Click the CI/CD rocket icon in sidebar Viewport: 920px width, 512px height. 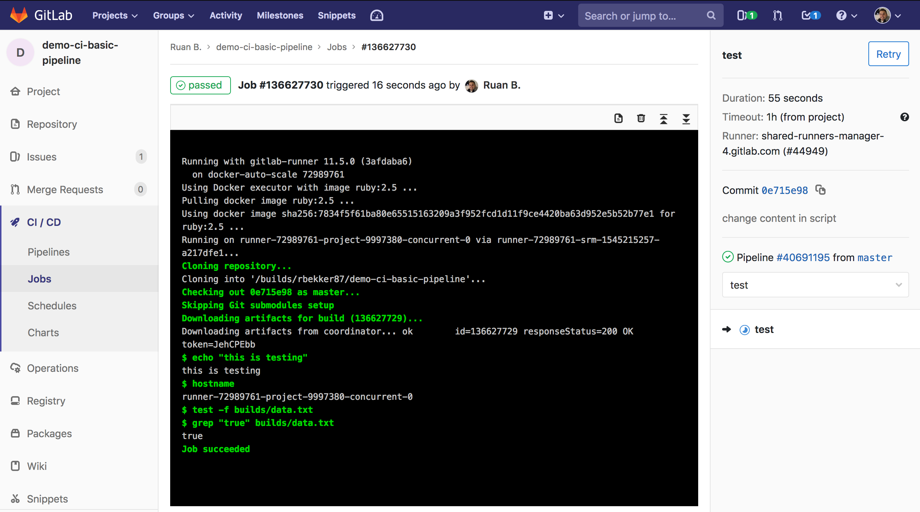point(16,222)
